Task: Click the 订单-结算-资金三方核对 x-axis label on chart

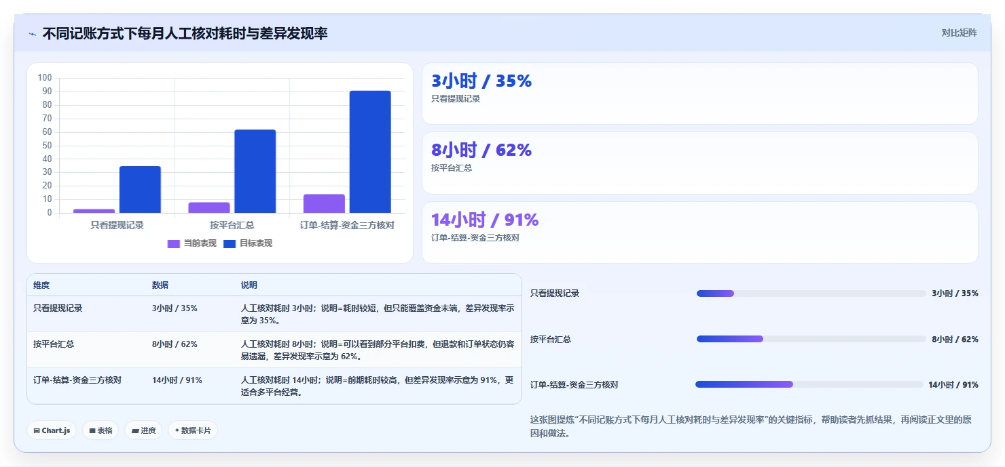Action: coord(347,225)
